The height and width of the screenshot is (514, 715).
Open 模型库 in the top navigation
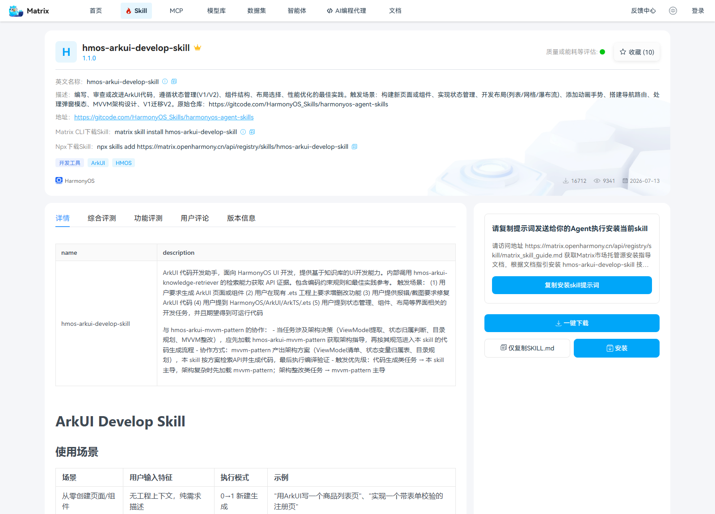coord(216,11)
